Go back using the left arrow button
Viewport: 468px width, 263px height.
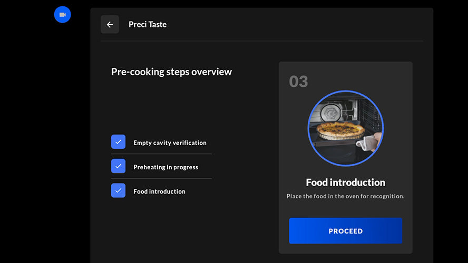110,24
